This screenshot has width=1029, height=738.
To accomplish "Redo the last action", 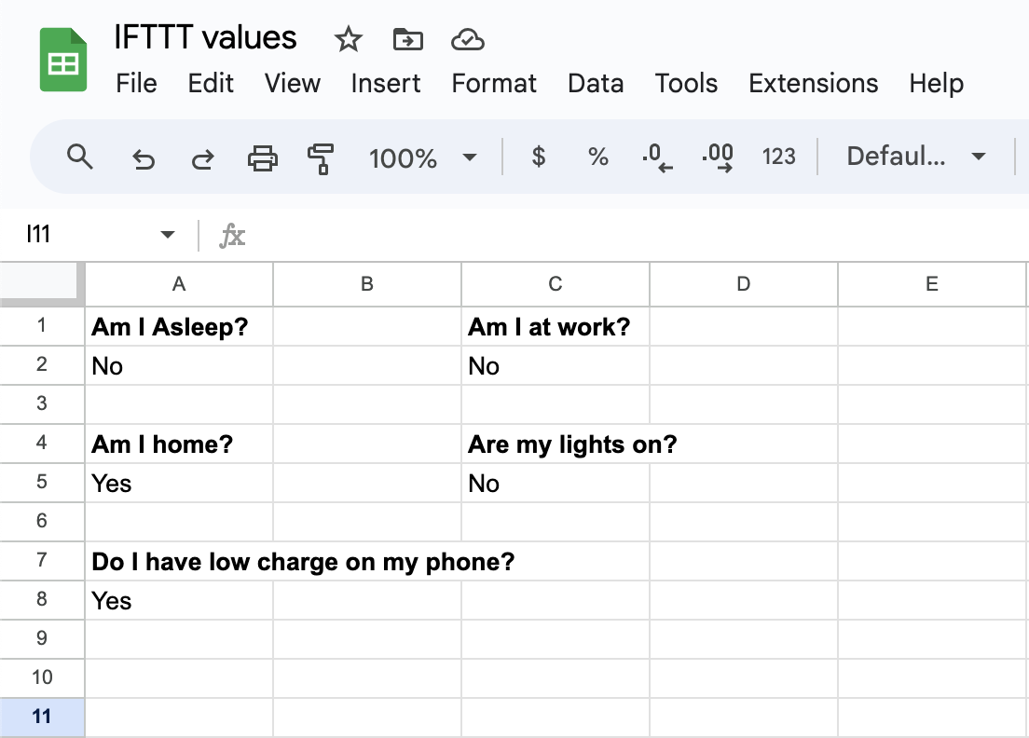I will [202, 157].
